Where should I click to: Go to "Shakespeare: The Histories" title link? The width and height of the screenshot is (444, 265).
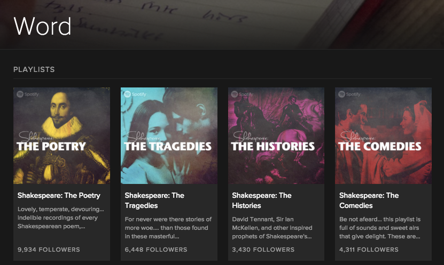pyautogui.click(x=262, y=200)
